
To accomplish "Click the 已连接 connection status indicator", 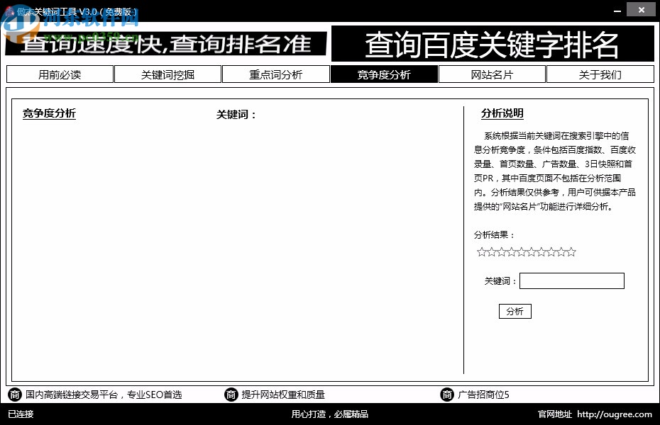I will [19, 414].
